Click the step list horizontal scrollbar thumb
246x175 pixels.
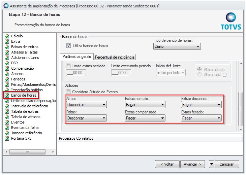click(27, 152)
